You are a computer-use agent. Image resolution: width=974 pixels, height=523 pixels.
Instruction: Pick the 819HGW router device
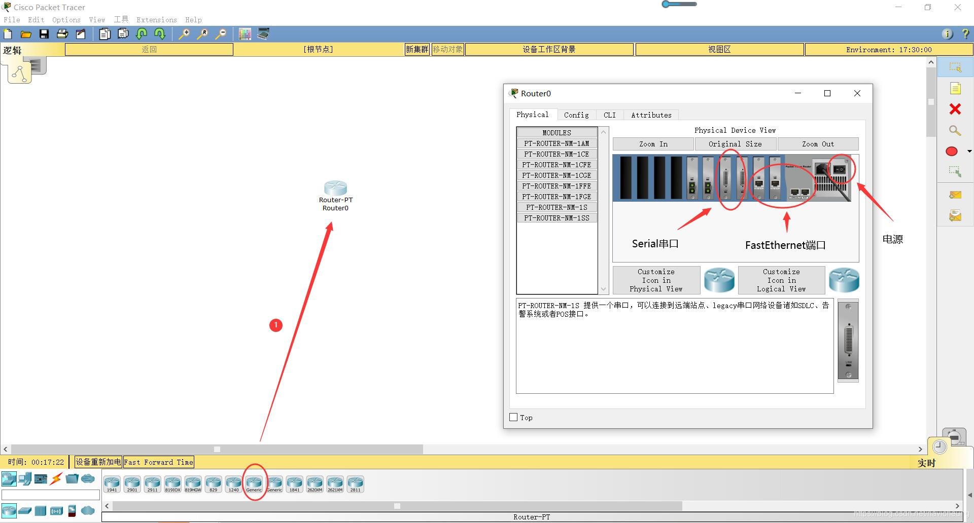pos(193,484)
